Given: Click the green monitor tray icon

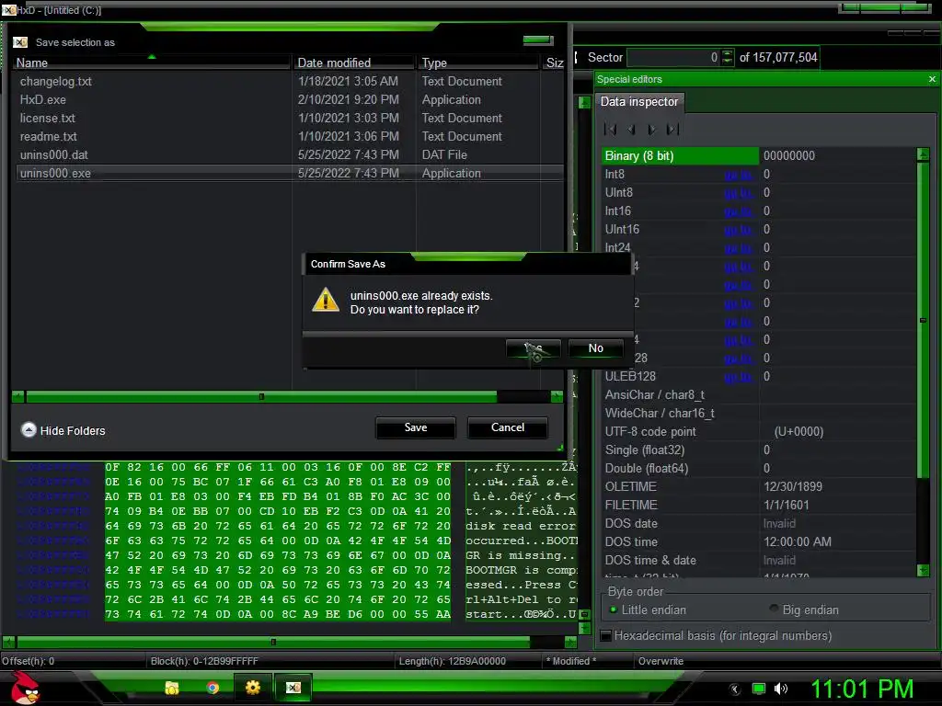Looking at the screenshot, I should pyautogui.click(x=759, y=689).
